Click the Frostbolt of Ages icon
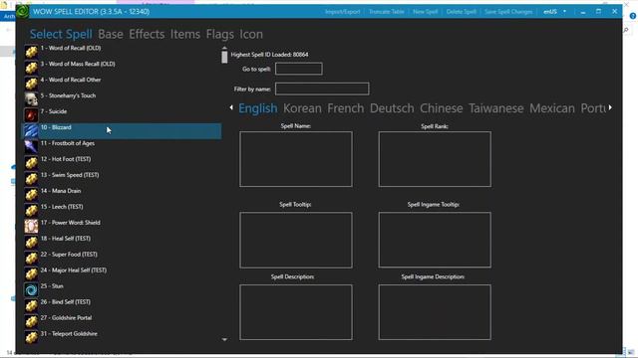This screenshot has height=358, width=638. point(31,147)
